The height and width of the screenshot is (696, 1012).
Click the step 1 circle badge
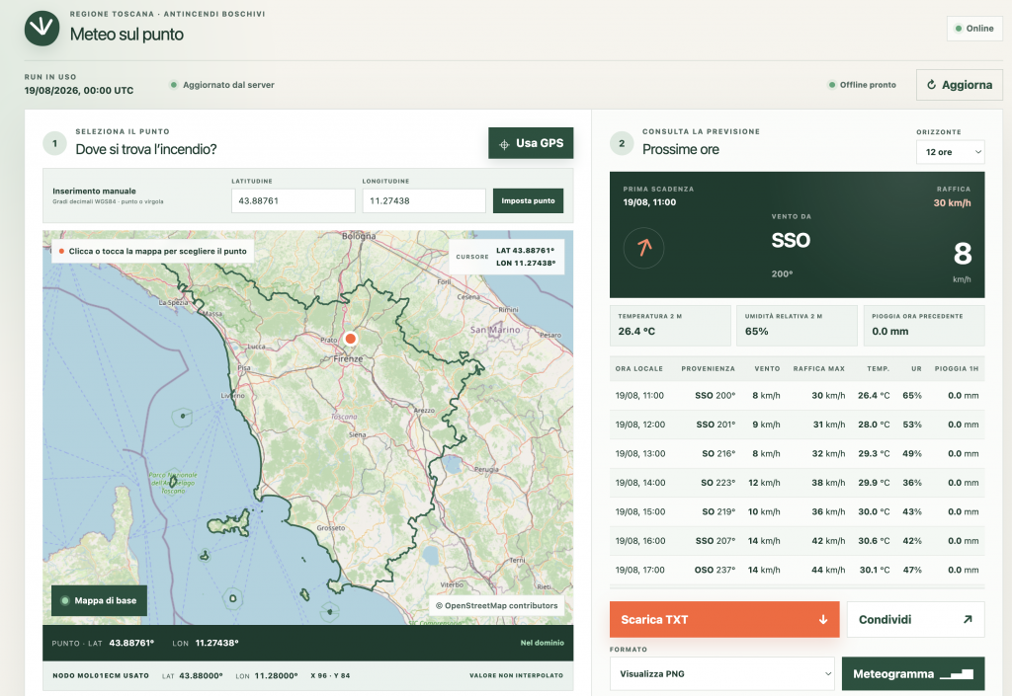click(x=55, y=143)
